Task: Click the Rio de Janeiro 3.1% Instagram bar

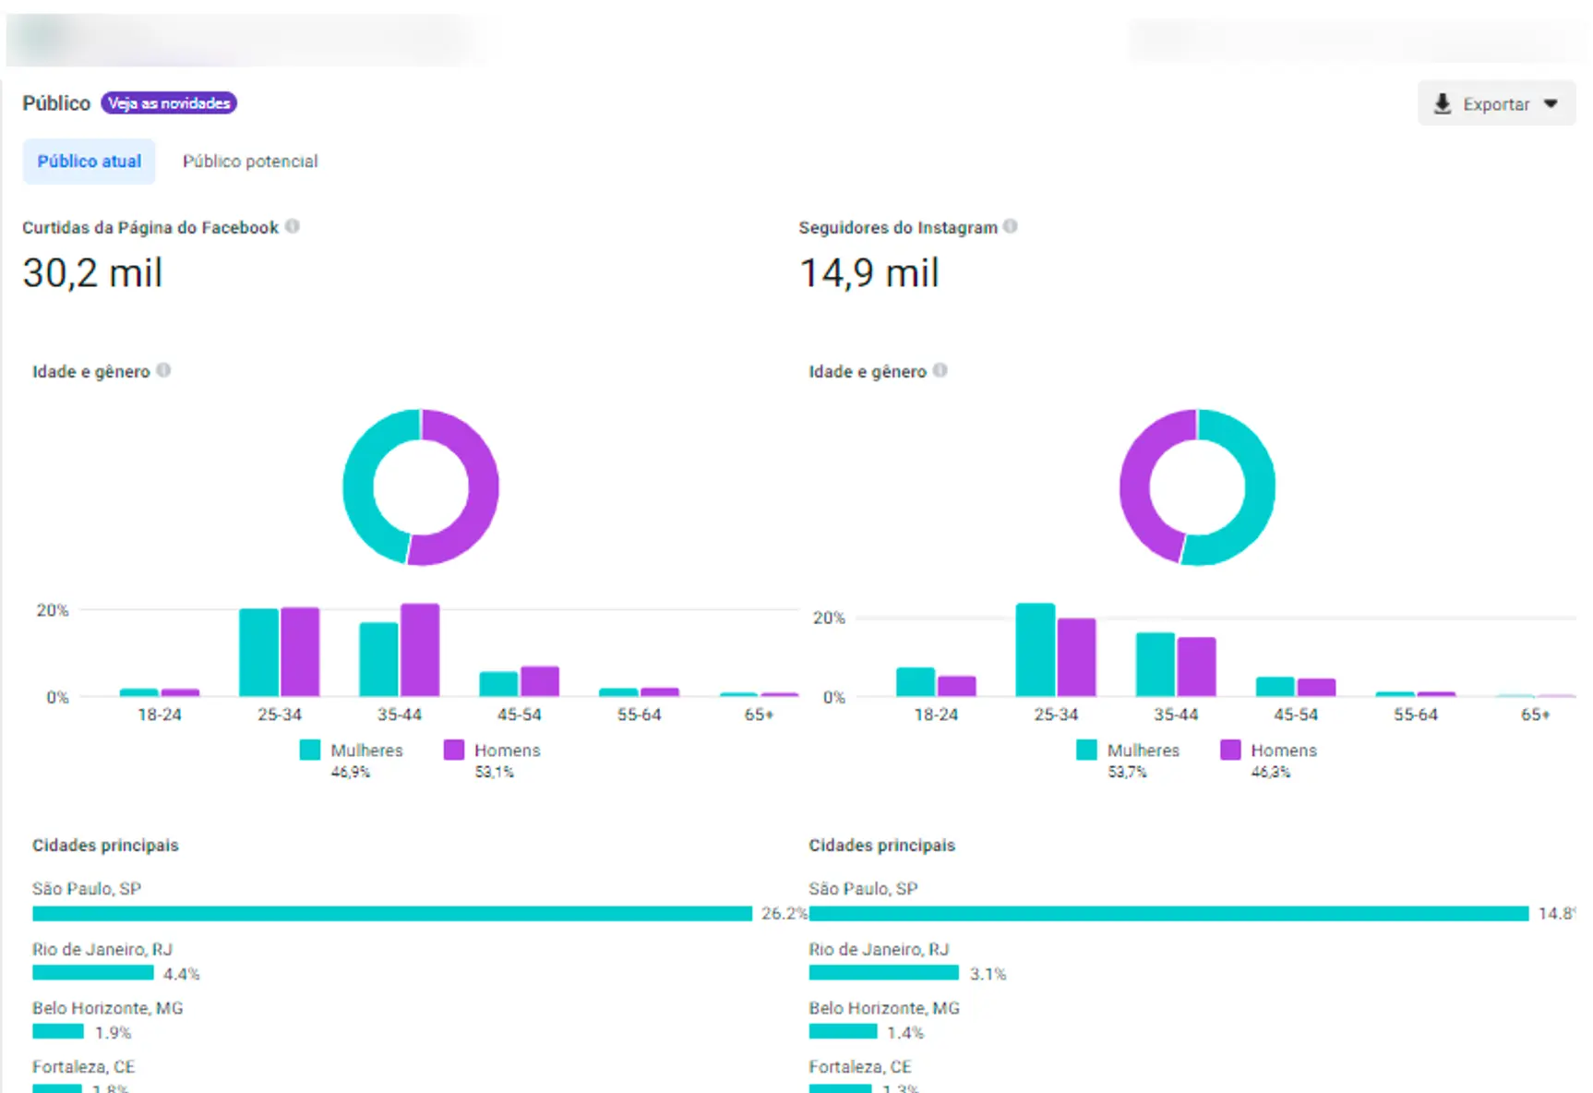Action: point(884,973)
